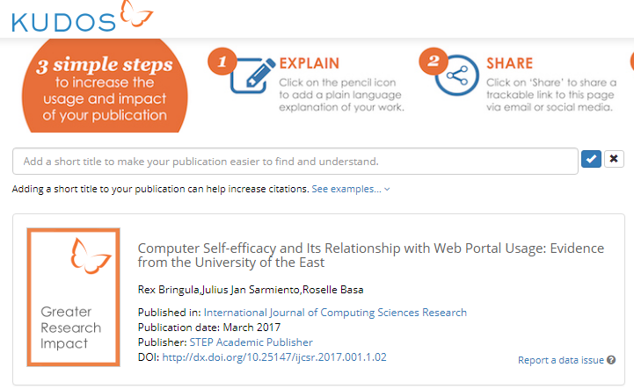Click the question mark help icon
Viewport: 634px width, 389px height.
point(611,360)
